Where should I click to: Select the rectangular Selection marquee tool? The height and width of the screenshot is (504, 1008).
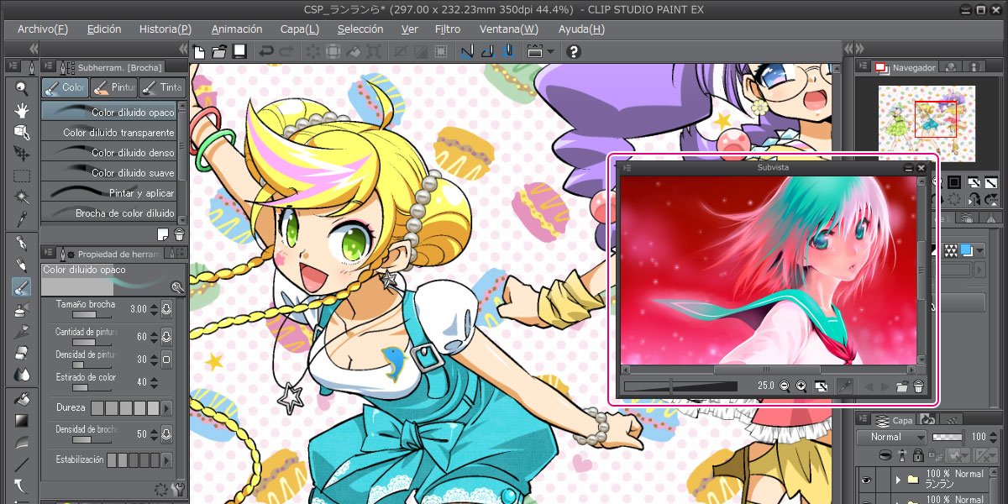(x=22, y=176)
